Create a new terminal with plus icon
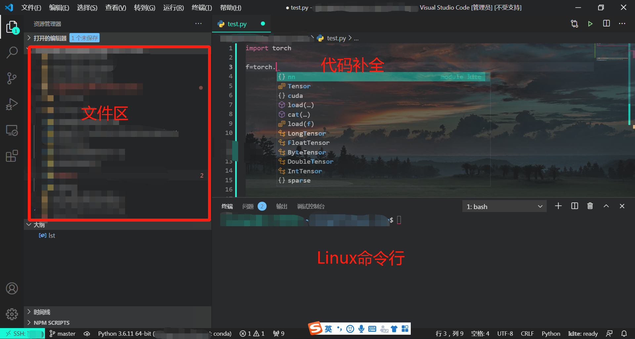Viewport: 635px width, 339px height. (x=558, y=206)
